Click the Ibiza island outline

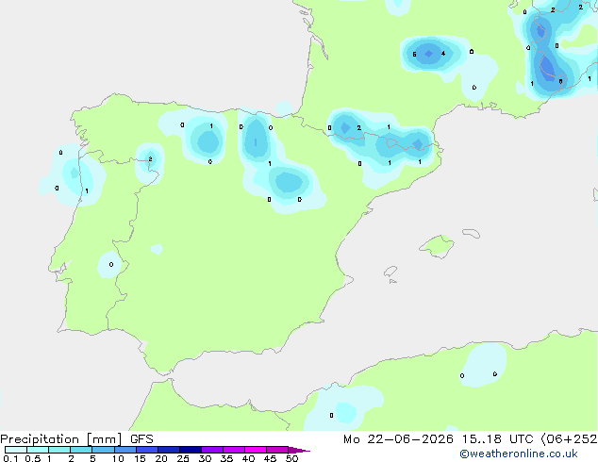click(390, 272)
